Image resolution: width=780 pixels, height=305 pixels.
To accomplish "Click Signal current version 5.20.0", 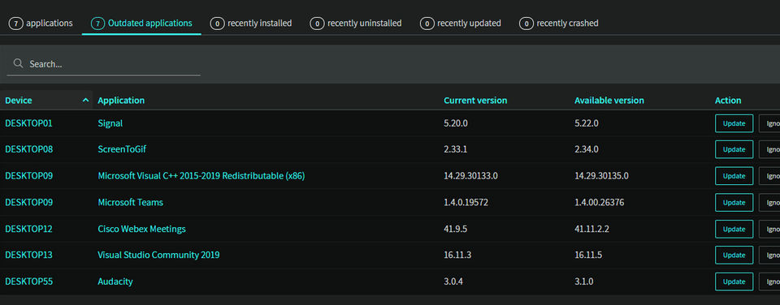I will 456,123.
